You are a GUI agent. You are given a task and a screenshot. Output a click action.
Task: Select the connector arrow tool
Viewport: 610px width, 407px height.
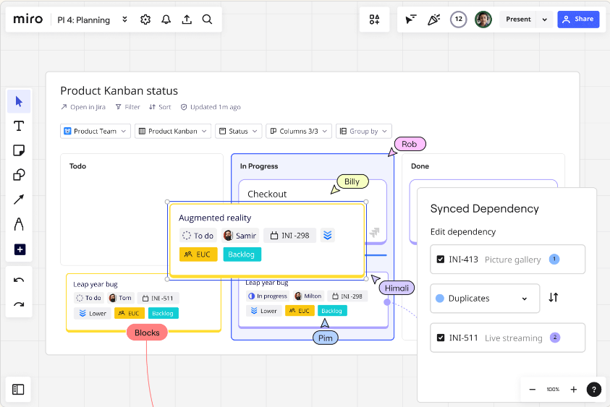(19, 200)
